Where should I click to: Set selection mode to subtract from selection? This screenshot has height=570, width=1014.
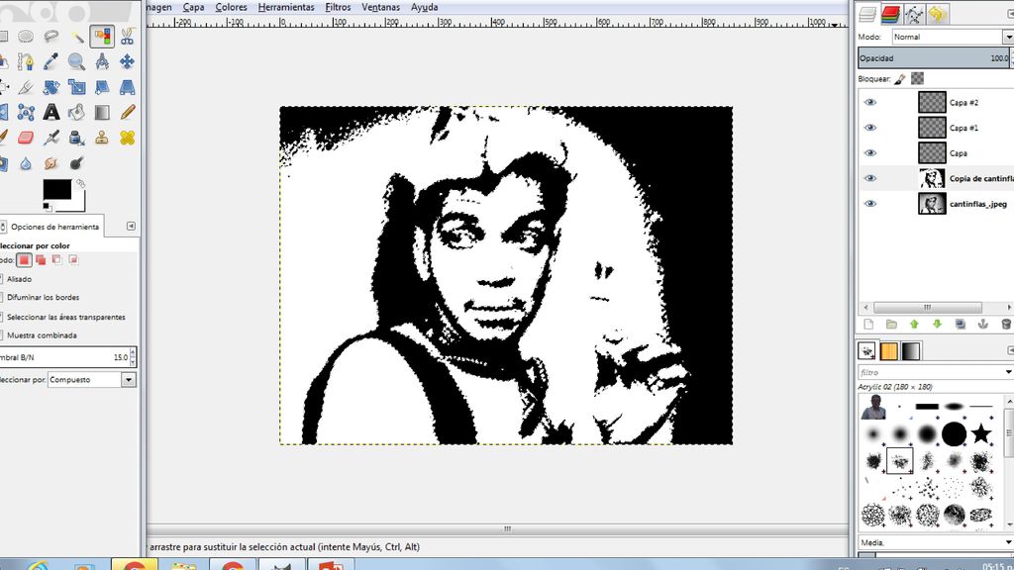[56, 260]
